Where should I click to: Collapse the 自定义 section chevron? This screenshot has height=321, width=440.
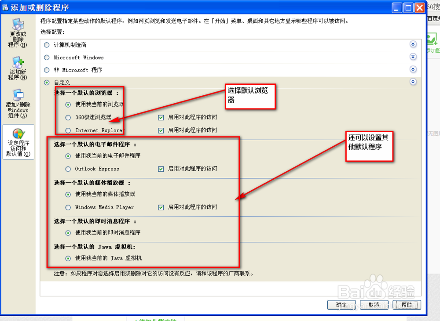(x=413, y=82)
